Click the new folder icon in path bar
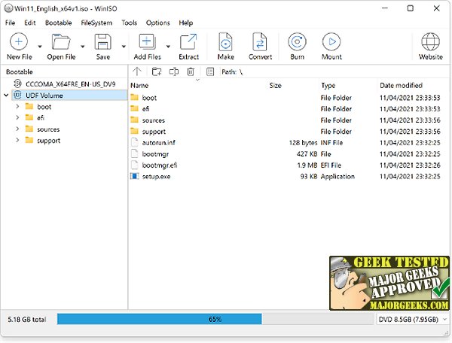The height and width of the screenshot is (343, 452). pos(157,71)
